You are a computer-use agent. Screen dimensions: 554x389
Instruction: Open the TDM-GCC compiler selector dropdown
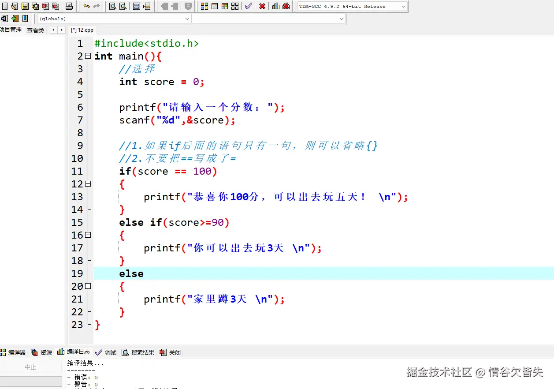(352, 6)
